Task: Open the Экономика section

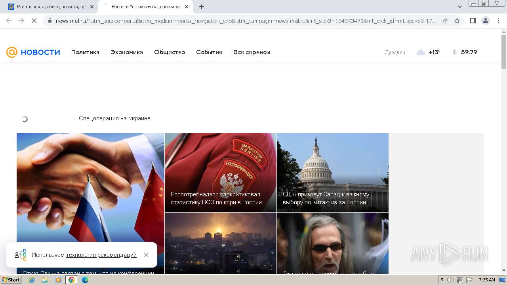Action: pos(127,52)
